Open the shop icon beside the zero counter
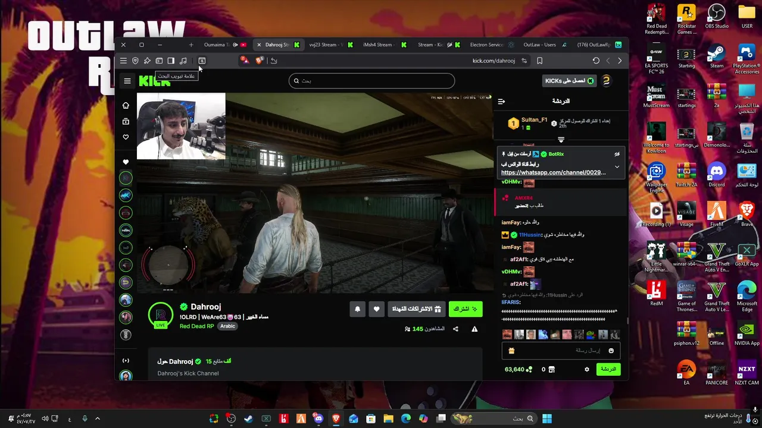 point(551,369)
